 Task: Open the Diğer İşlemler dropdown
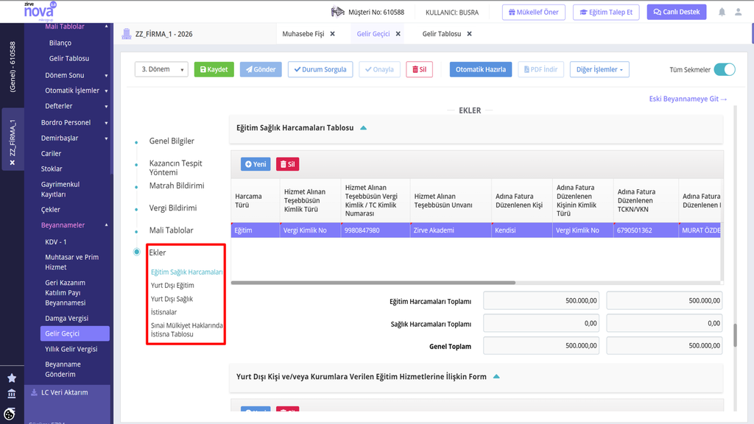click(599, 69)
